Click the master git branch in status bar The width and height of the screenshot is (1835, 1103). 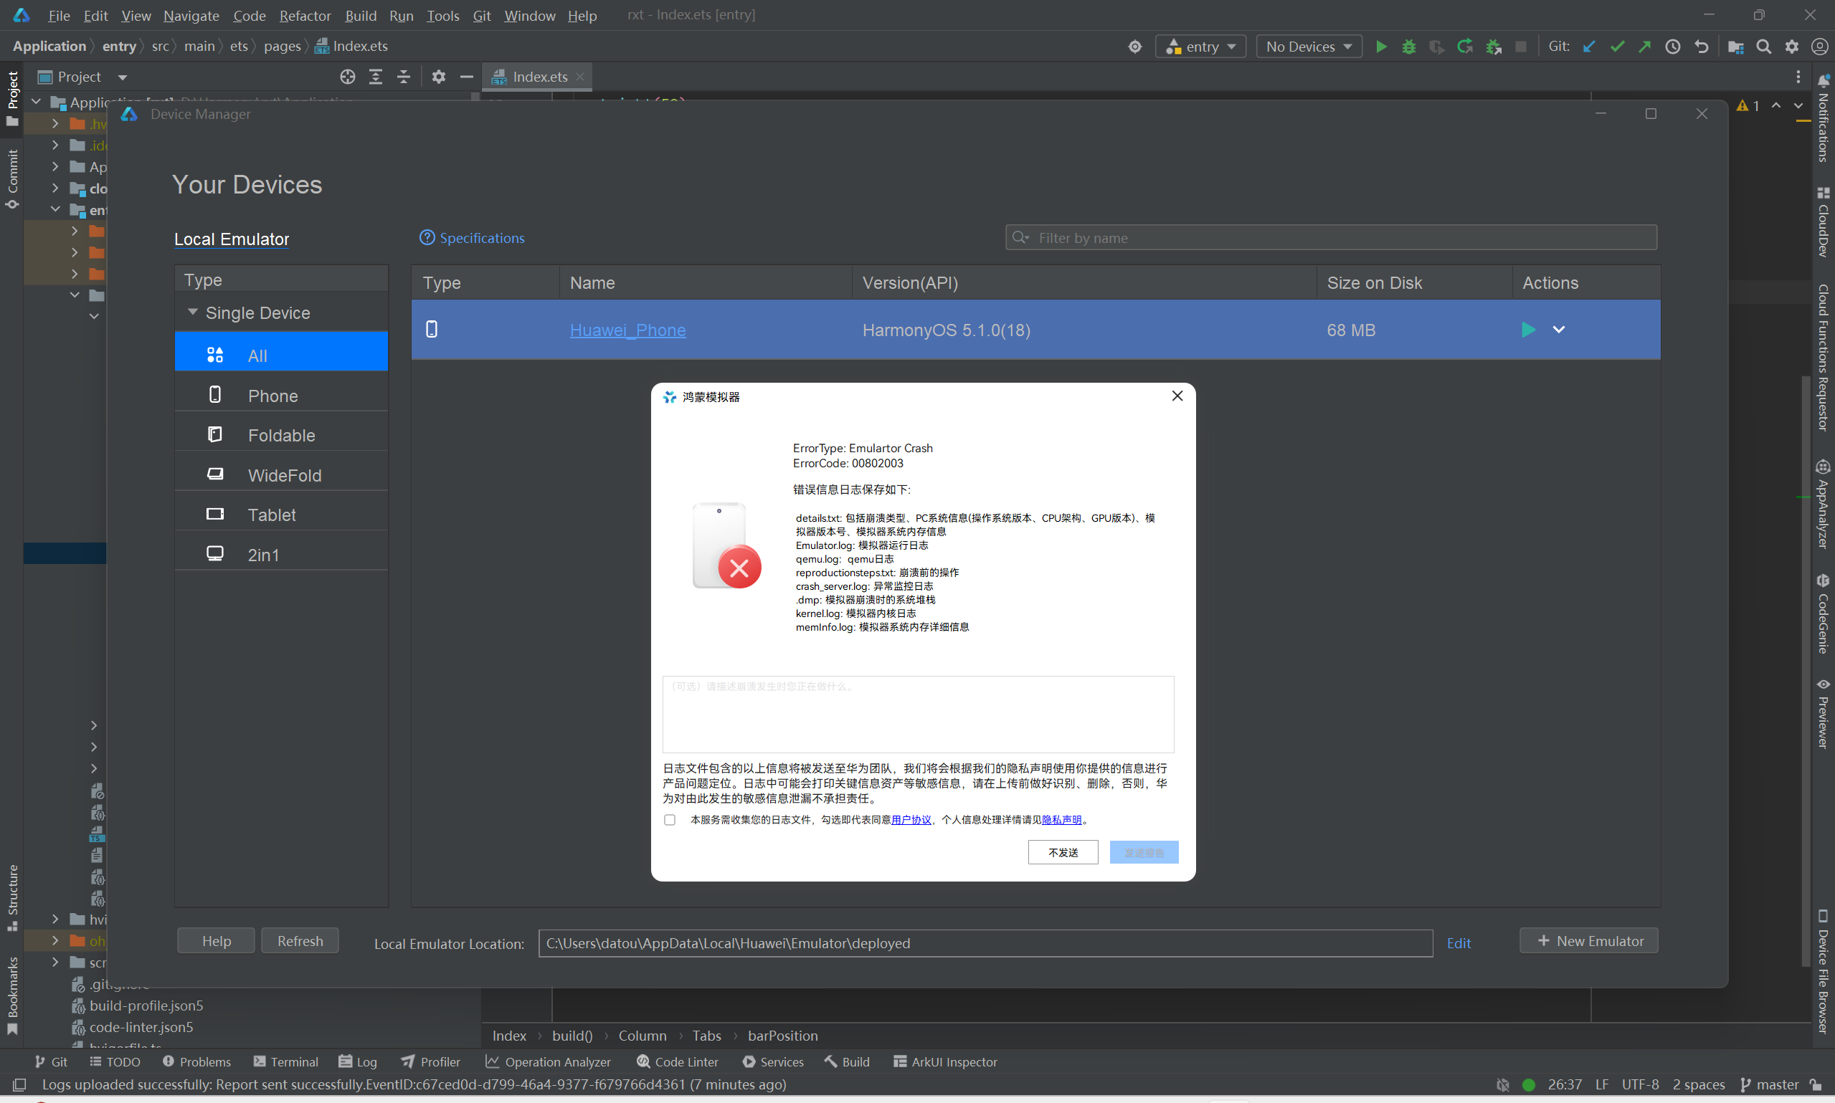(1769, 1084)
